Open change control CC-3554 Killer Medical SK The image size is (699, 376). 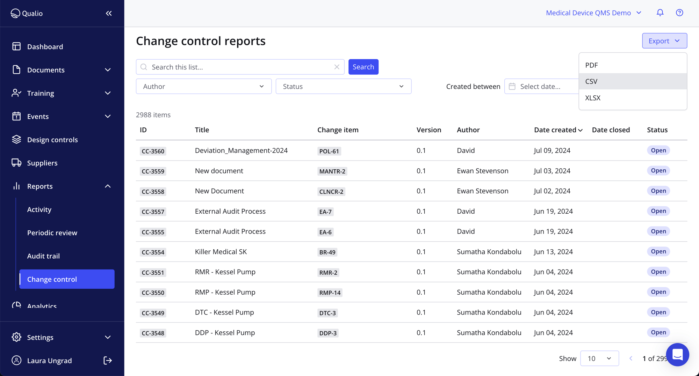click(221, 251)
